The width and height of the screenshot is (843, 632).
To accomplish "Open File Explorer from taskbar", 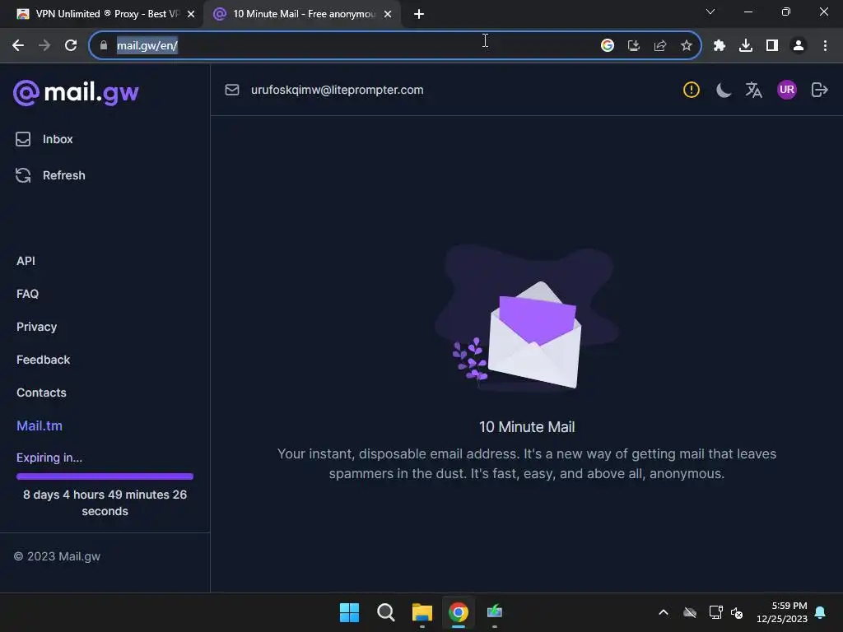I will tap(422, 612).
